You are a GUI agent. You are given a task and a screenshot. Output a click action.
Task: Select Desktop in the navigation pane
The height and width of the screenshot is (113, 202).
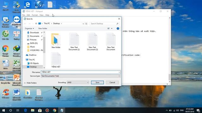(x=33, y=67)
